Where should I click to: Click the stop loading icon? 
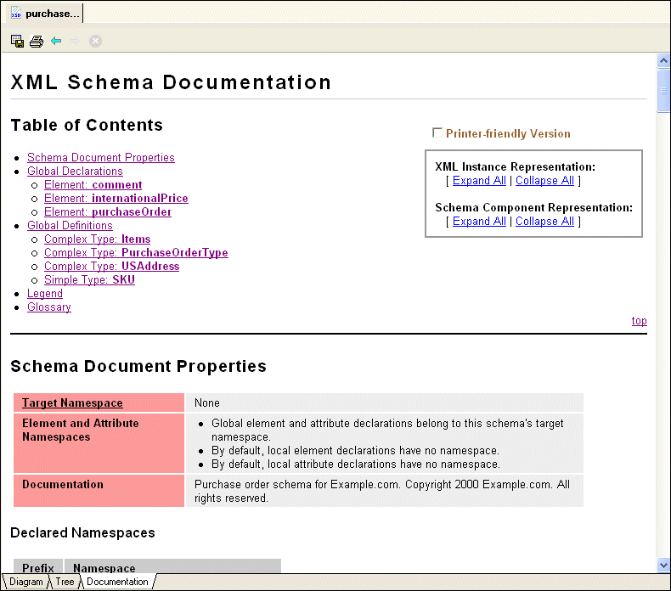pos(96,41)
